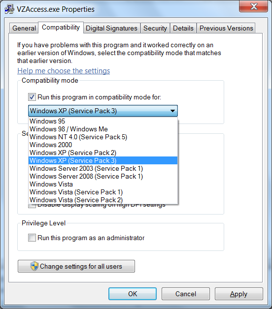Click the shield icon on Change settings button
Screen dimensions: 272x309
click(x=34, y=266)
